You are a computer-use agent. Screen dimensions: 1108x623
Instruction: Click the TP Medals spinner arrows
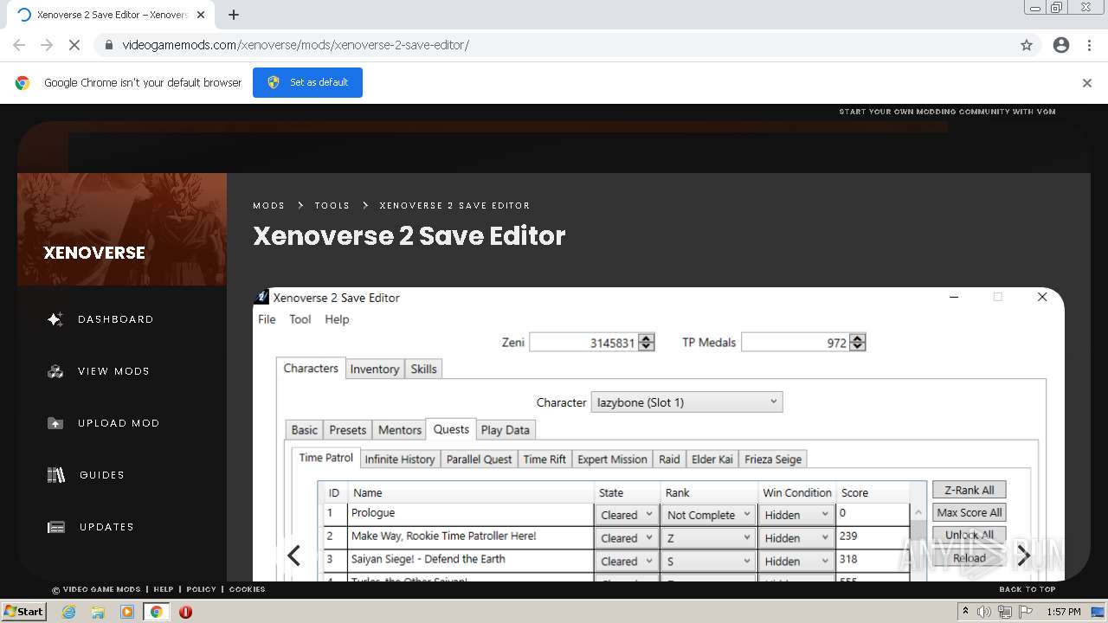(x=858, y=343)
